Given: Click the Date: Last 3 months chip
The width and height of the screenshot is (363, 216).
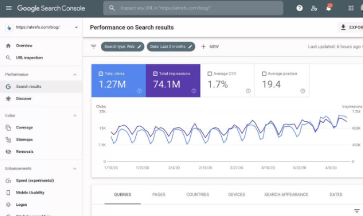Looking at the screenshot, I should pyautogui.click(x=171, y=47).
